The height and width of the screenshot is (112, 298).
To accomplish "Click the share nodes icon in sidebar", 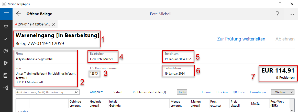I will point(6,88).
